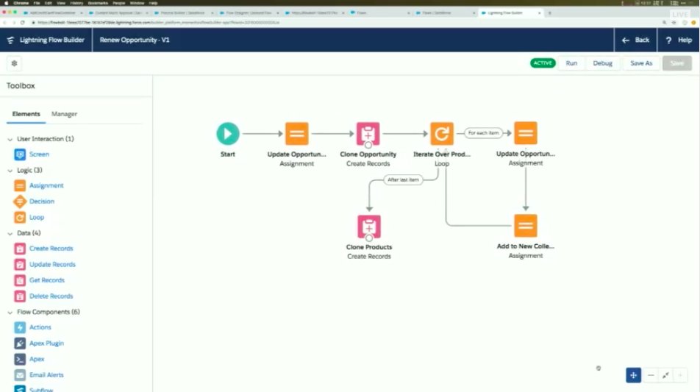The width and height of the screenshot is (700, 392).
Task: Select the Clone Opportunity create records node
Action: coord(368,134)
